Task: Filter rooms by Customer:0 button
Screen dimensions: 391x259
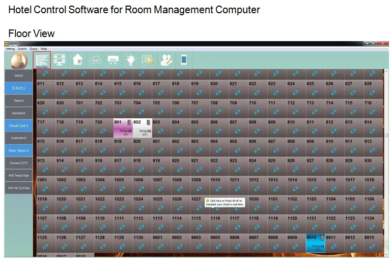Action: coord(19,138)
